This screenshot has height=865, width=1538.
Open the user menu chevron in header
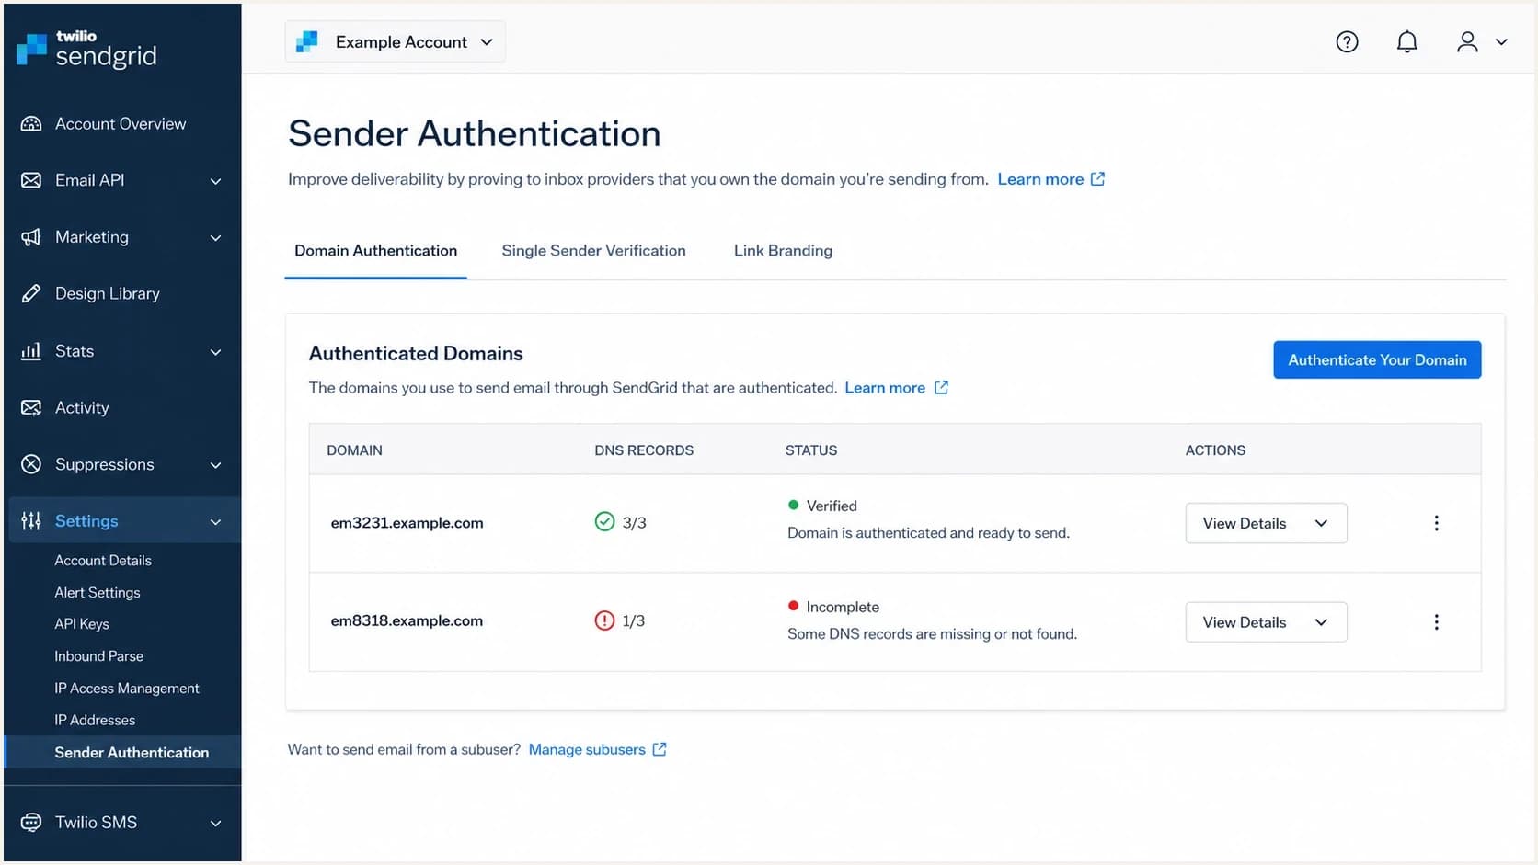1501,42
